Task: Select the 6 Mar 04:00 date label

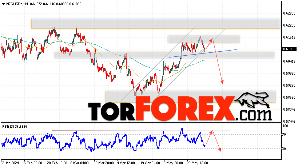Action: point(79,163)
